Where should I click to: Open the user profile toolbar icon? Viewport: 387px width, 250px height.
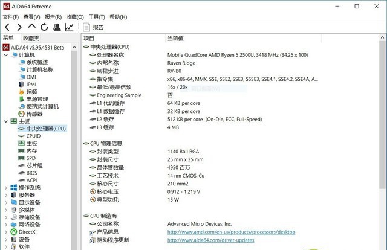[57, 27]
